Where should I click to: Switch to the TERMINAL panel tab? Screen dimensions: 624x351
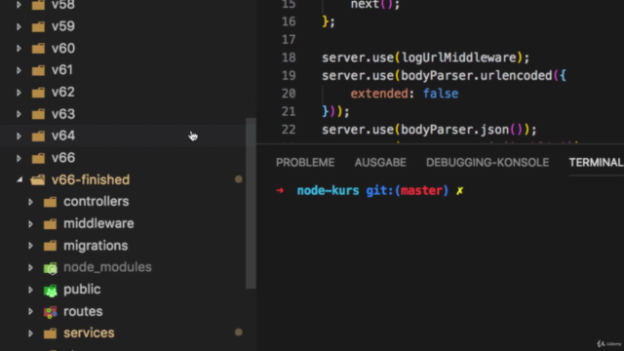(x=596, y=163)
